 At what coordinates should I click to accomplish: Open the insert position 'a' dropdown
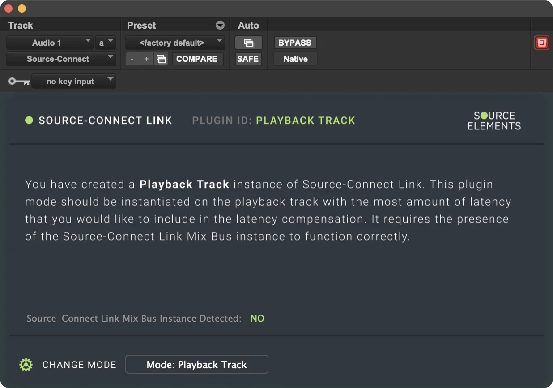[x=106, y=43]
